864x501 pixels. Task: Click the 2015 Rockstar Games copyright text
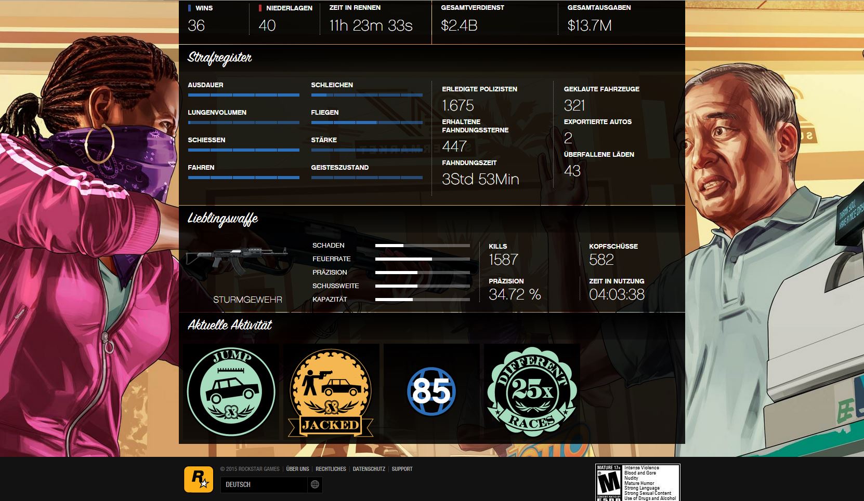click(x=250, y=469)
